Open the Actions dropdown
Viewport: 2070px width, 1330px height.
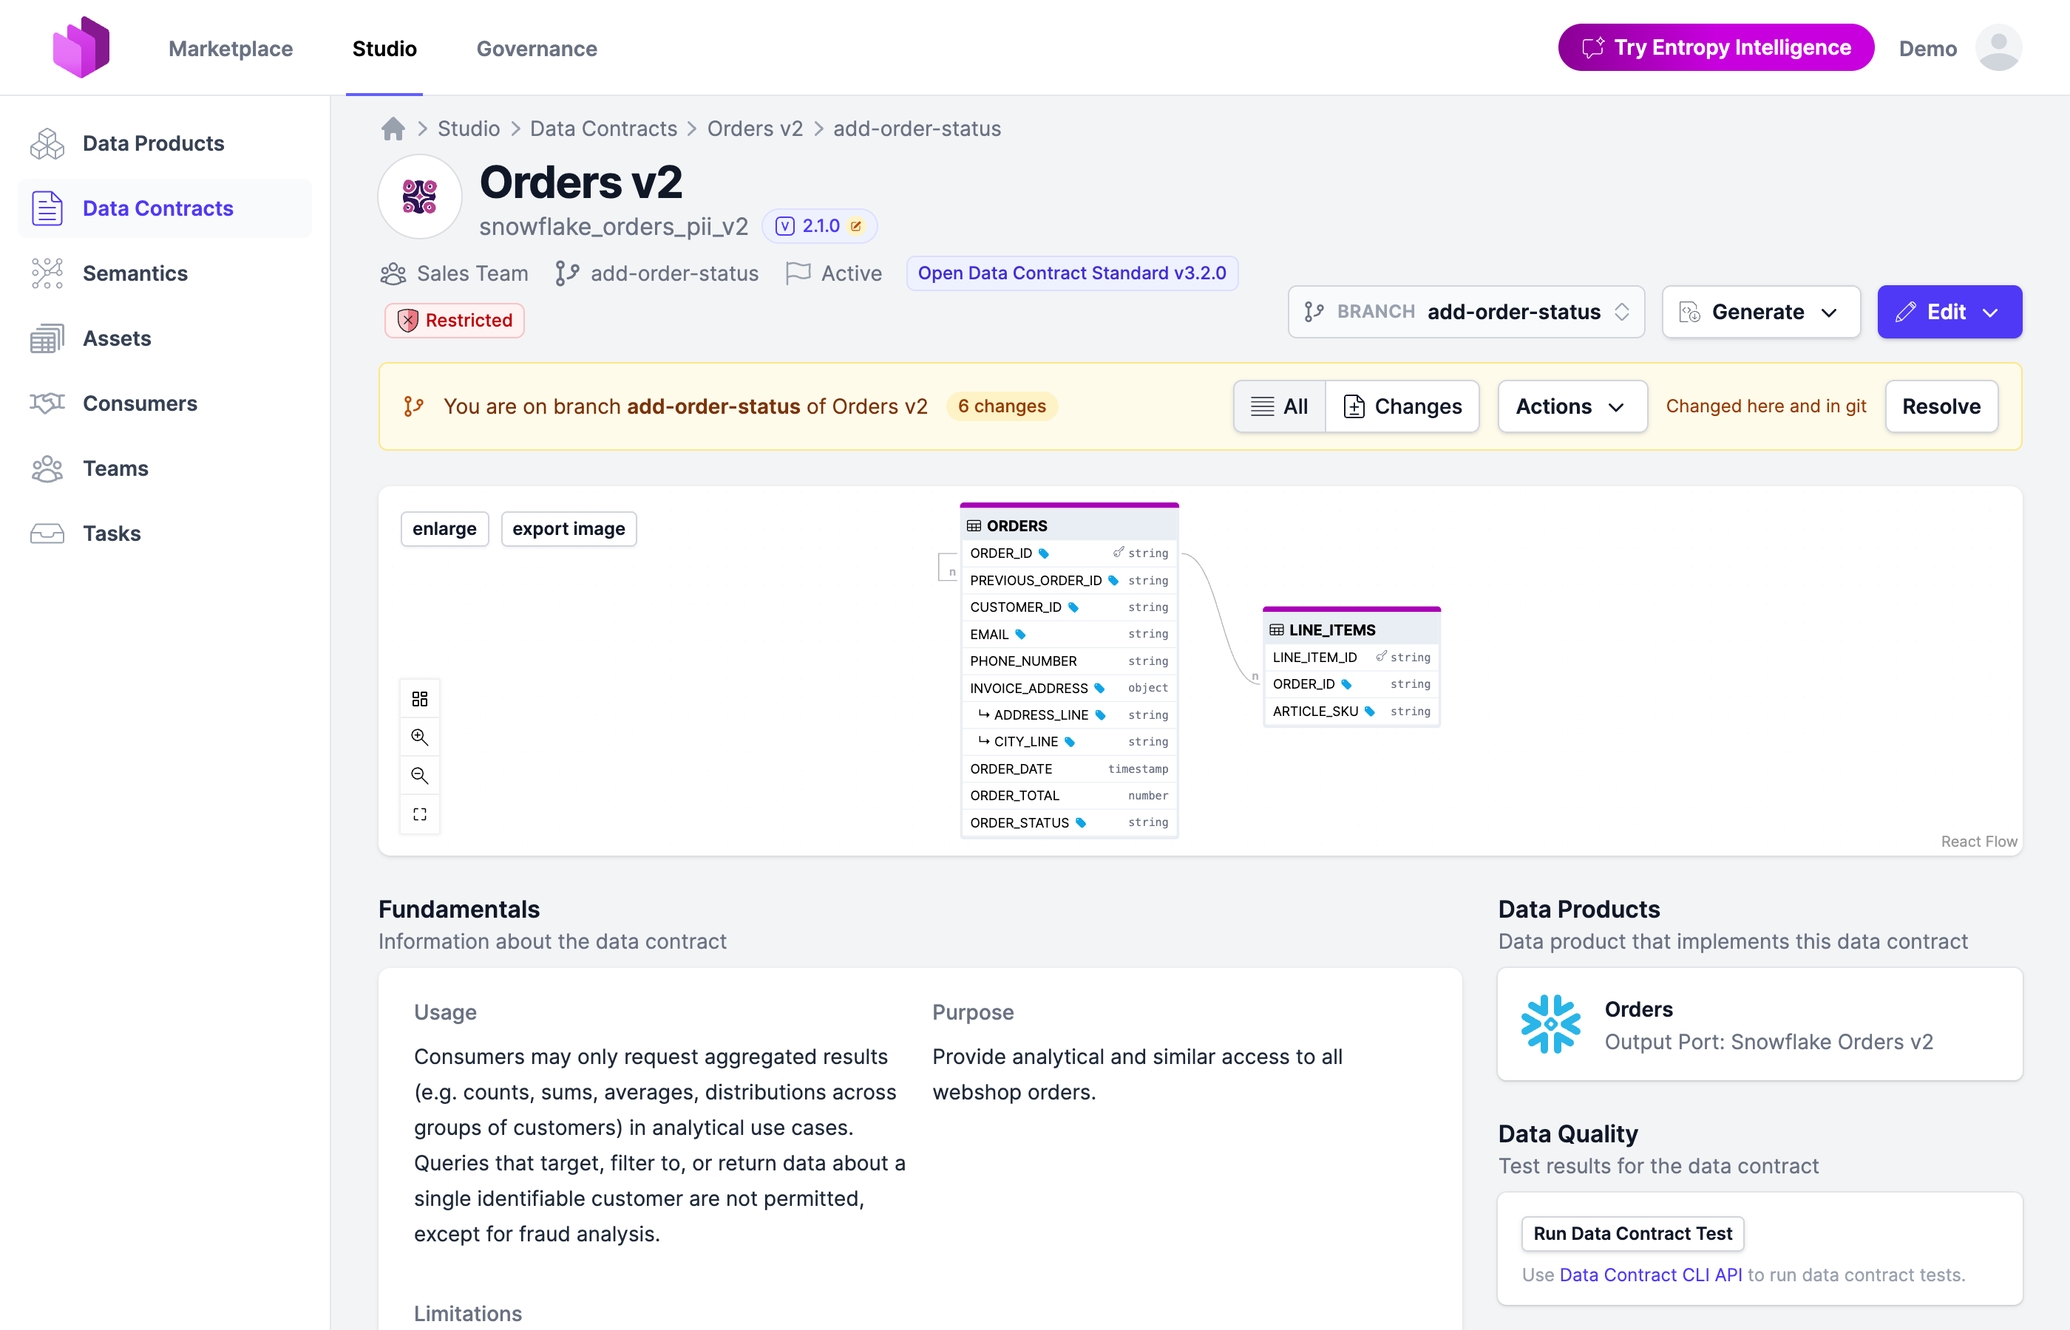(x=1572, y=407)
